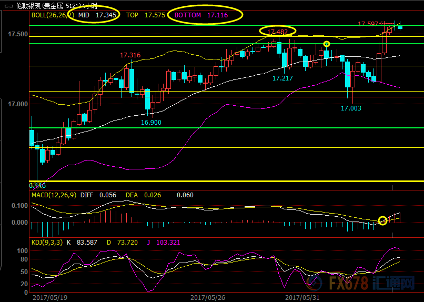Click the TOP 17.575 value
Viewport: 424px width, 302px height.
click(x=146, y=15)
